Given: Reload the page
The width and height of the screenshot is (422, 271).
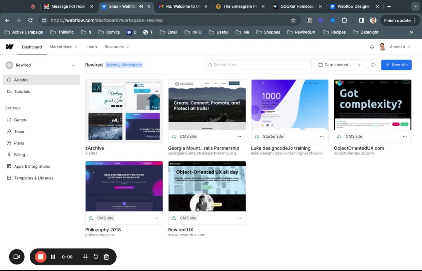Looking at the screenshot, I should click(x=30, y=20).
